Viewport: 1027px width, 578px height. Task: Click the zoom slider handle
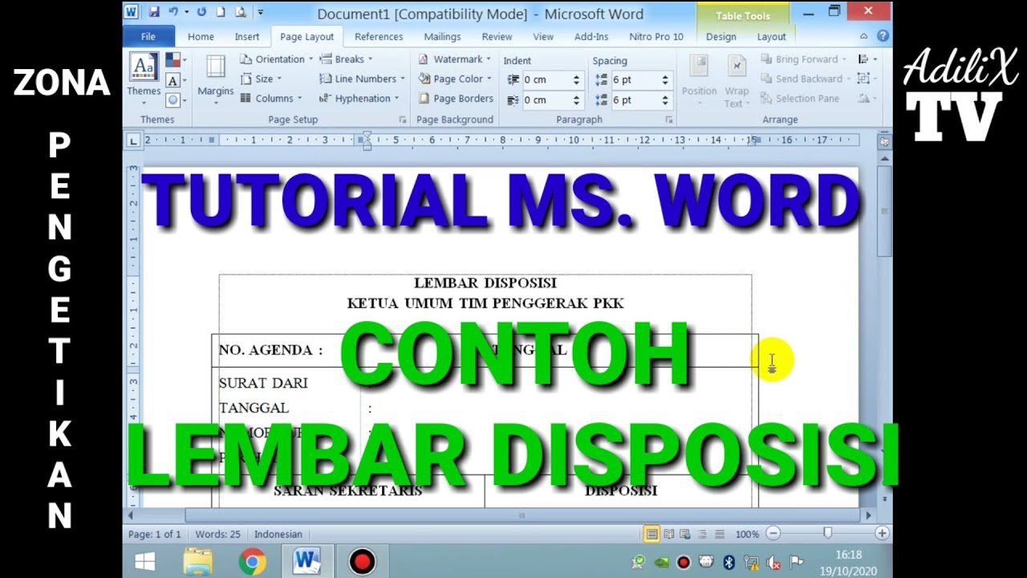coord(827,534)
